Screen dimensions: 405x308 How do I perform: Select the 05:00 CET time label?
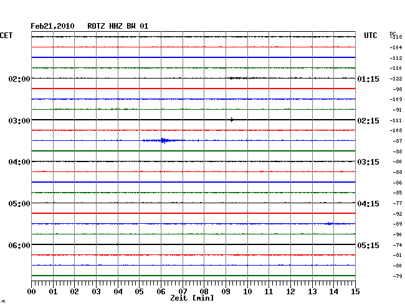[x=19, y=204]
